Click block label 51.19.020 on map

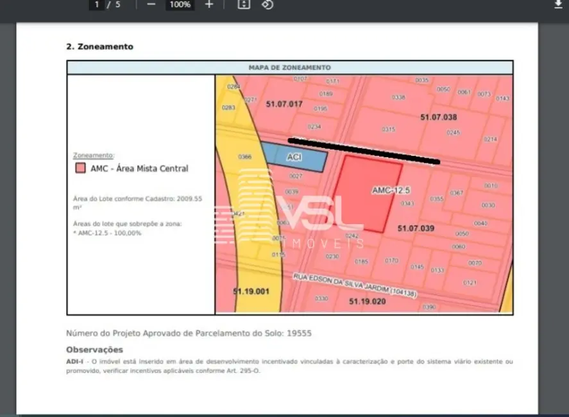(x=367, y=300)
